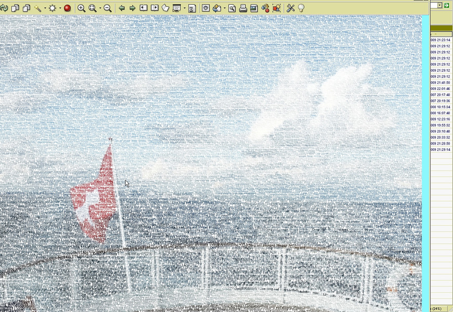Expand the combo box at top right
This screenshot has height=312, width=453.
[x=439, y=5]
